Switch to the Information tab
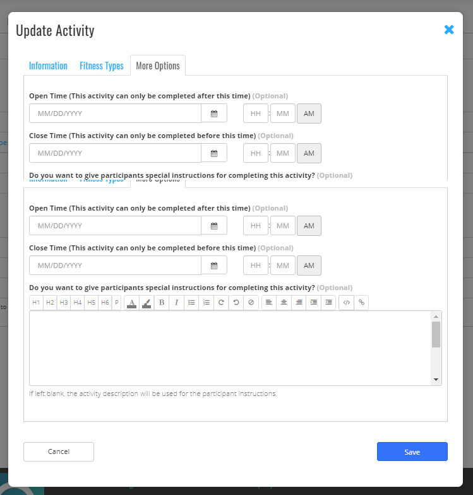This screenshot has height=495, width=473. point(48,66)
